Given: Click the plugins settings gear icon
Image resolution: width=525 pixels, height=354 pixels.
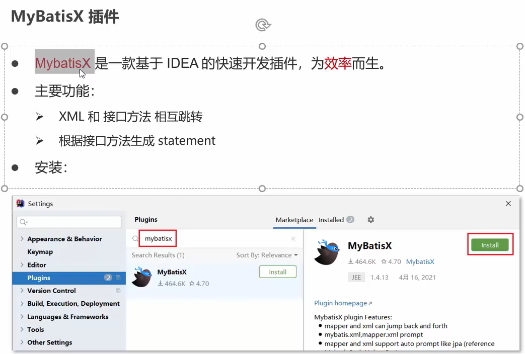Looking at the screenshot, I should tap(370, 220).
